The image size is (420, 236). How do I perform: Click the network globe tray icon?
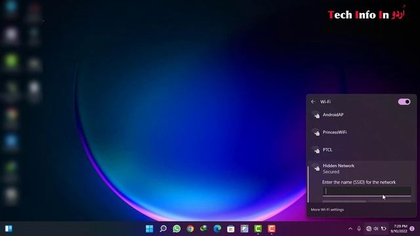[x=369, y=229]
